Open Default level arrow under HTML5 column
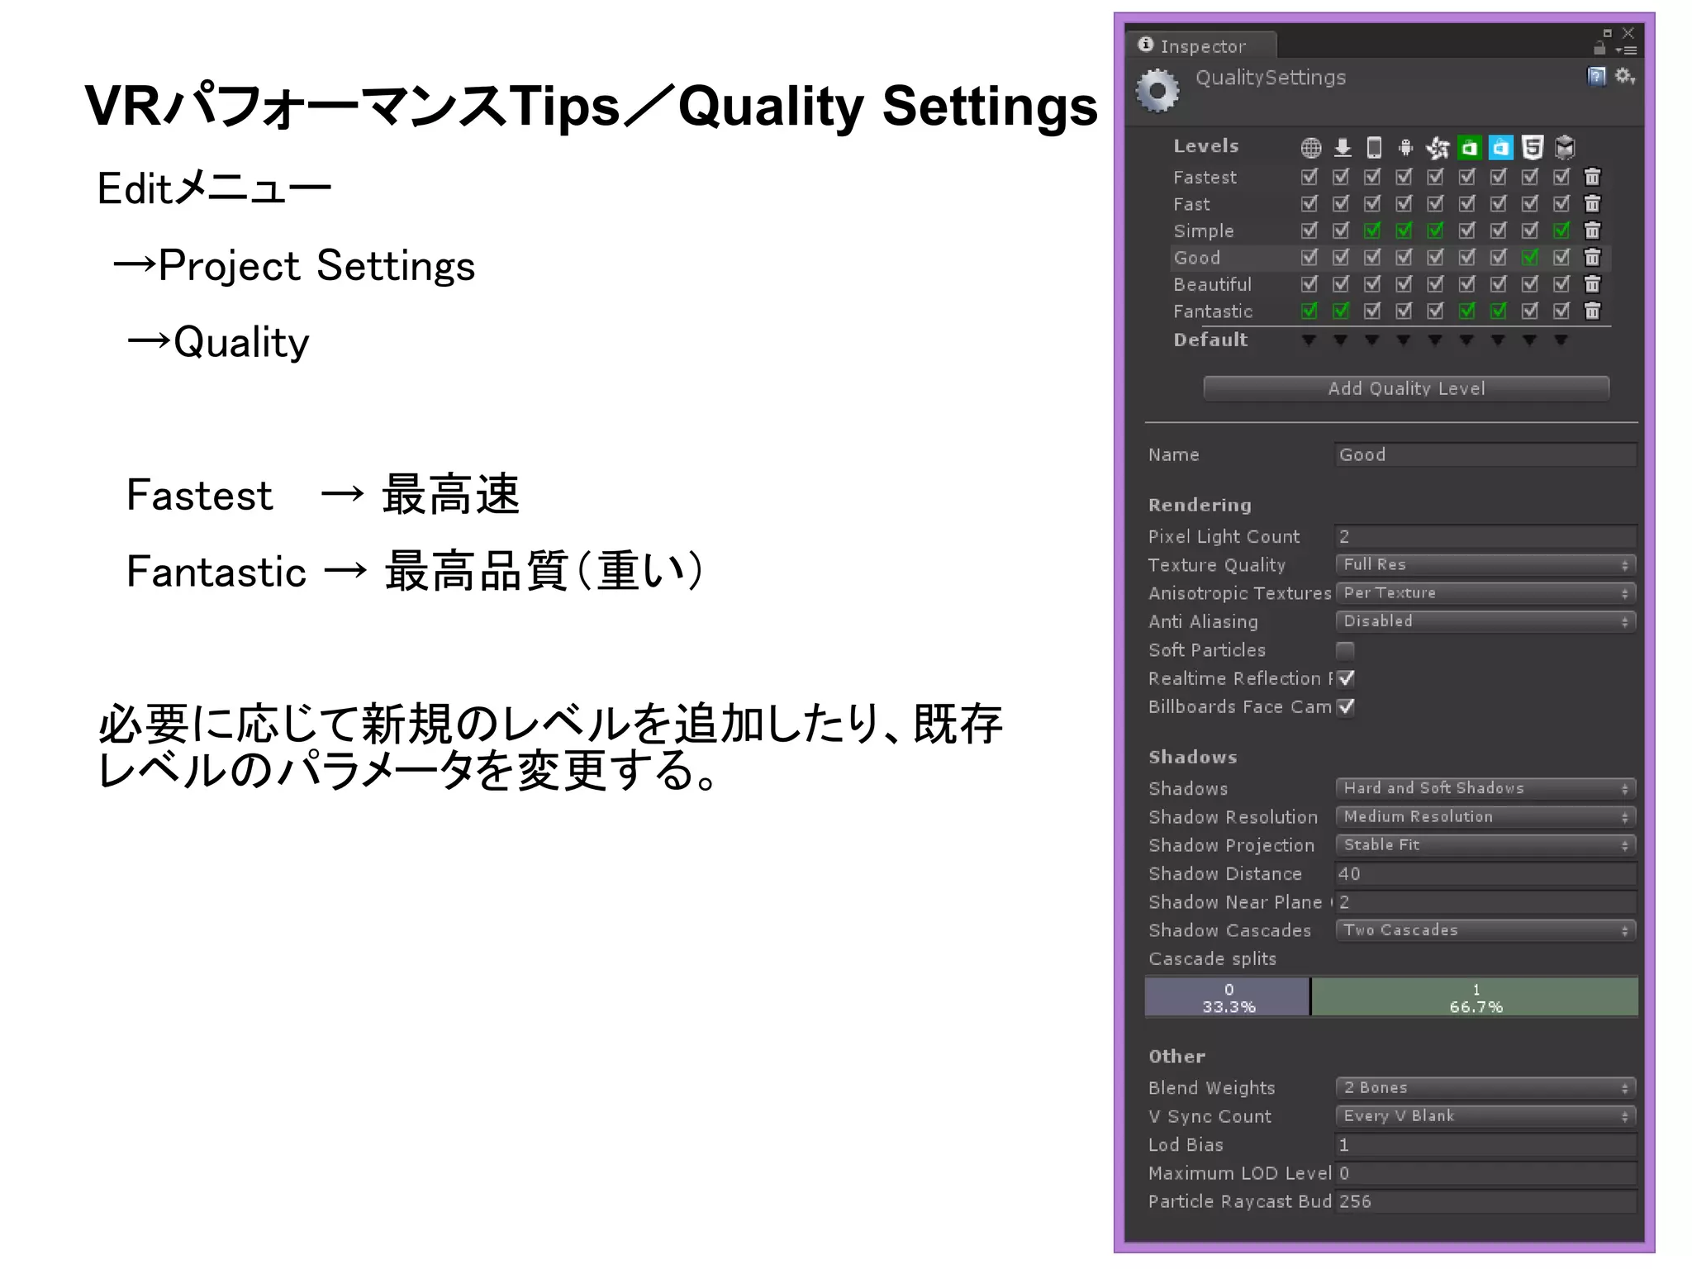This screenshot has width=1692, height=1269. pyautogui.click(x=1529, y=340)
